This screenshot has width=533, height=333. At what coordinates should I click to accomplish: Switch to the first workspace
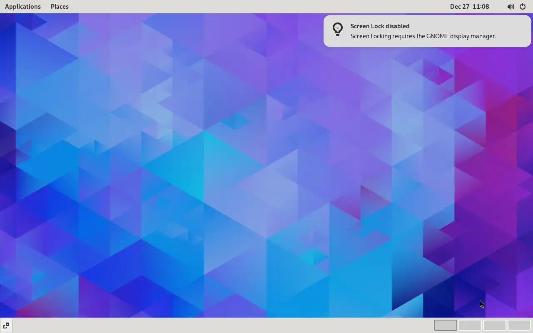[446, 325]
